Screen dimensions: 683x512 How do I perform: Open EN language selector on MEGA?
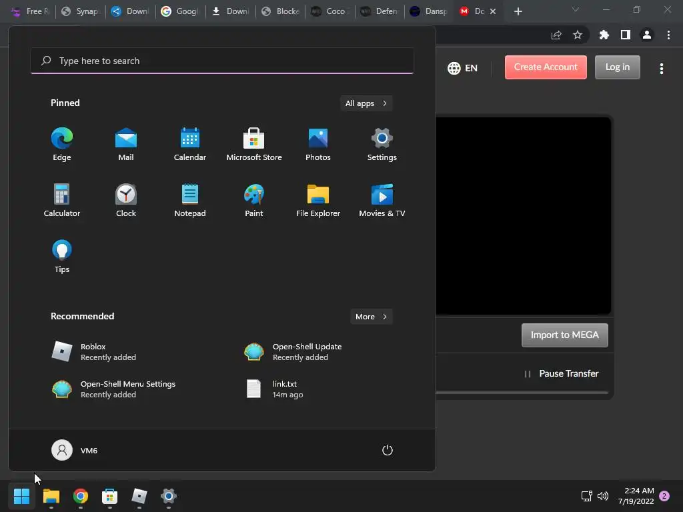click(463, 68)
